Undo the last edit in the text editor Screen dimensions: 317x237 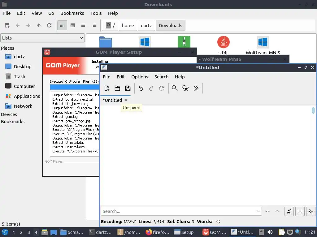(x=141, y=88)
